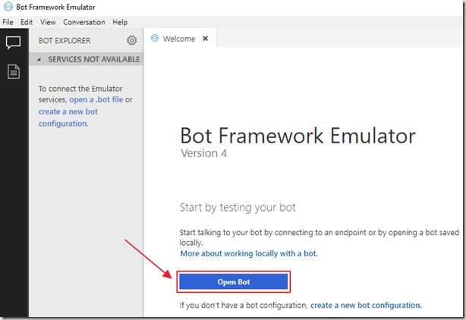Open the Bot Explorer chat bubble icon
Image resolution: width=466 pixels, height=320 pixels.
[x=14, y=42]
